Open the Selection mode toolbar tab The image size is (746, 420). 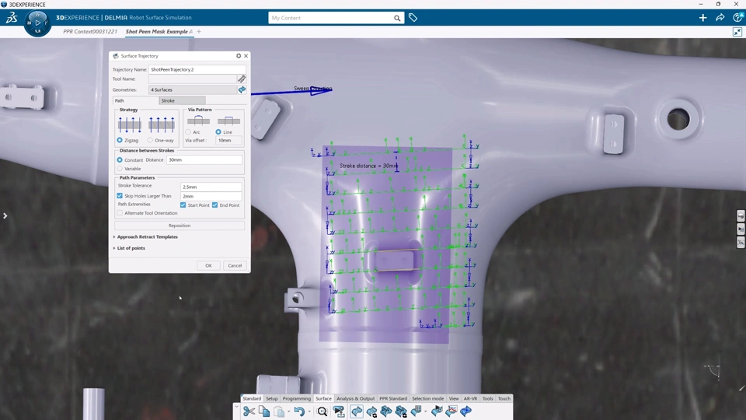pyautogui.click(x=427, y=398)
